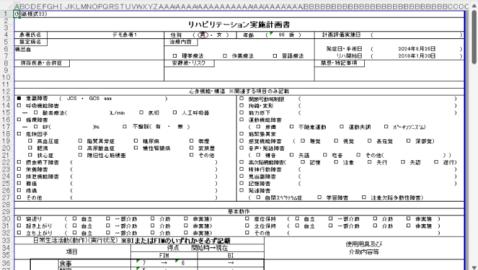
Task: Check the 呼吸機能障害 box
Action: [19, 105]
